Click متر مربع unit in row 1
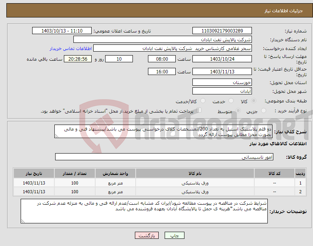313x246 pixels. tap(115, 183)
